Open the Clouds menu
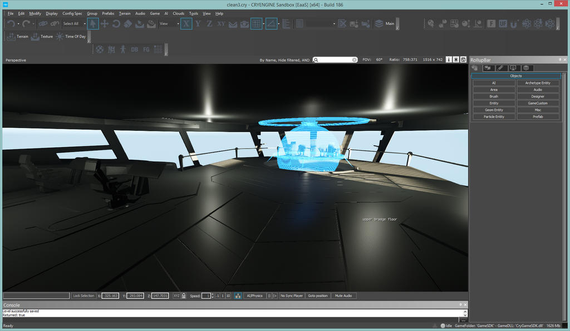570x331 pixels. click(x=178, y=13)
